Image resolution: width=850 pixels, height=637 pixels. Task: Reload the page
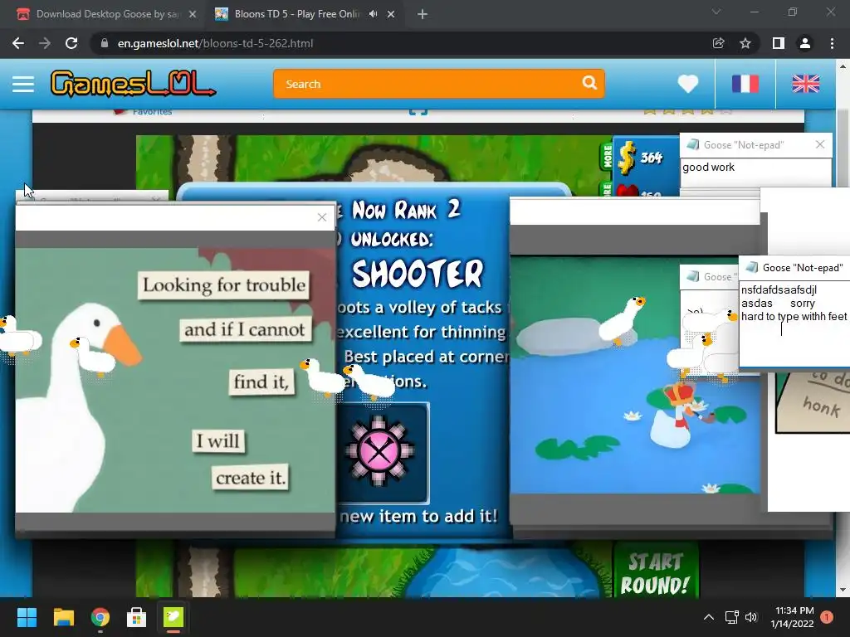click(71, 43)
